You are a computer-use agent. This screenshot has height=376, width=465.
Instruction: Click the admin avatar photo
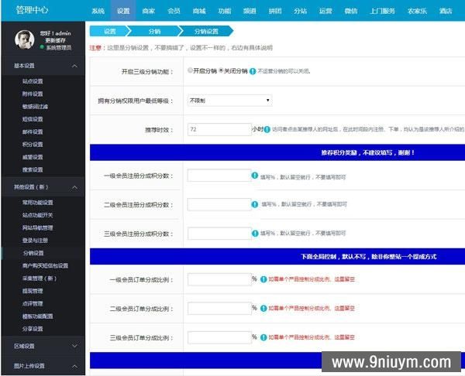coord(24,39)
